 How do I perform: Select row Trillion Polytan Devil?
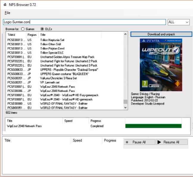coord(65,48)
